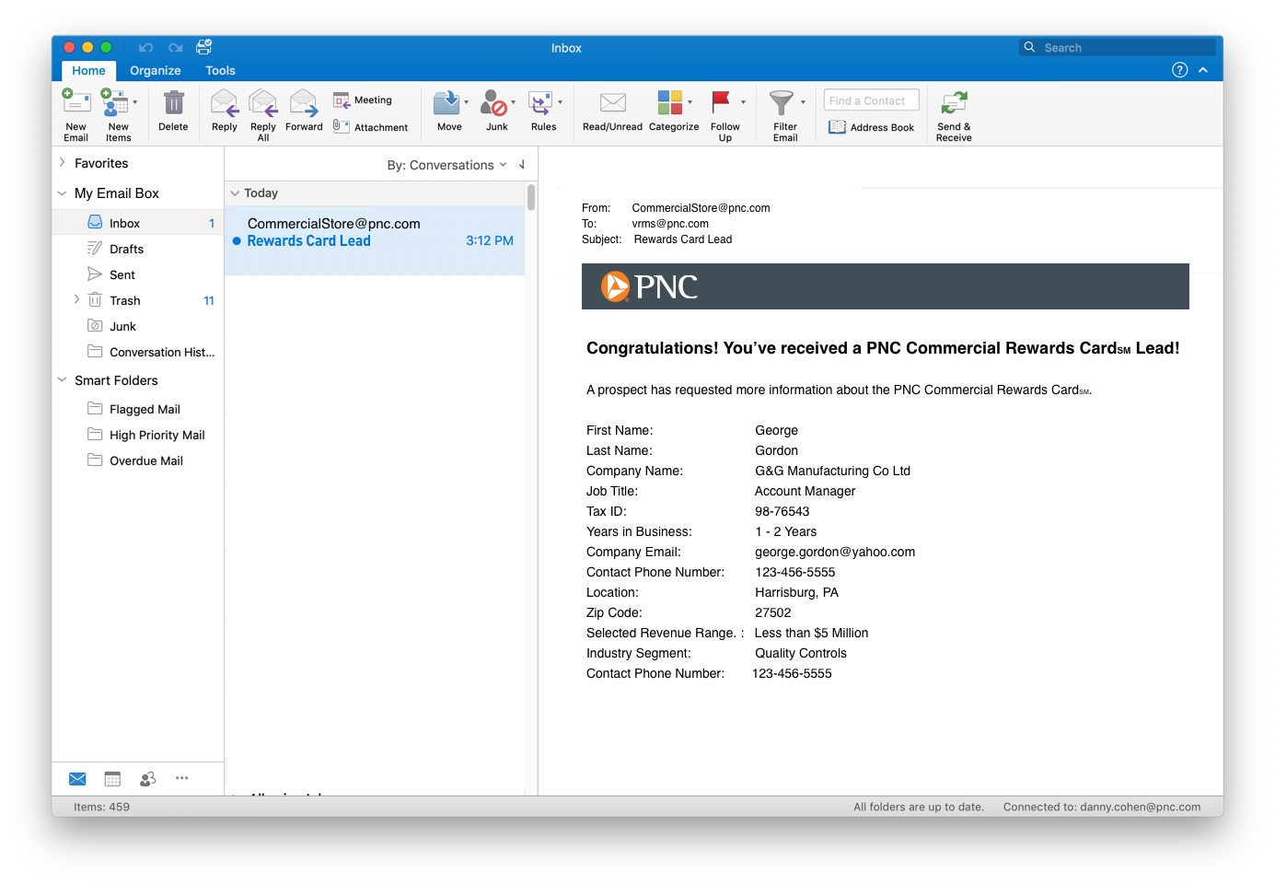Open the People contacts view

click(147, 779)
